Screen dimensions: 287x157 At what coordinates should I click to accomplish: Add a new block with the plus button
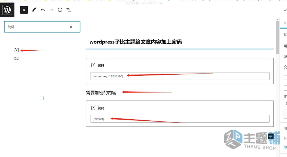[271, 136]
